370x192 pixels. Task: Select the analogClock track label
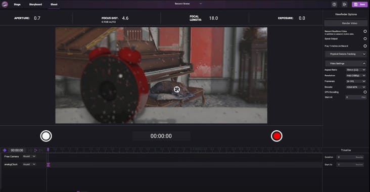click(x=11, y=164)
